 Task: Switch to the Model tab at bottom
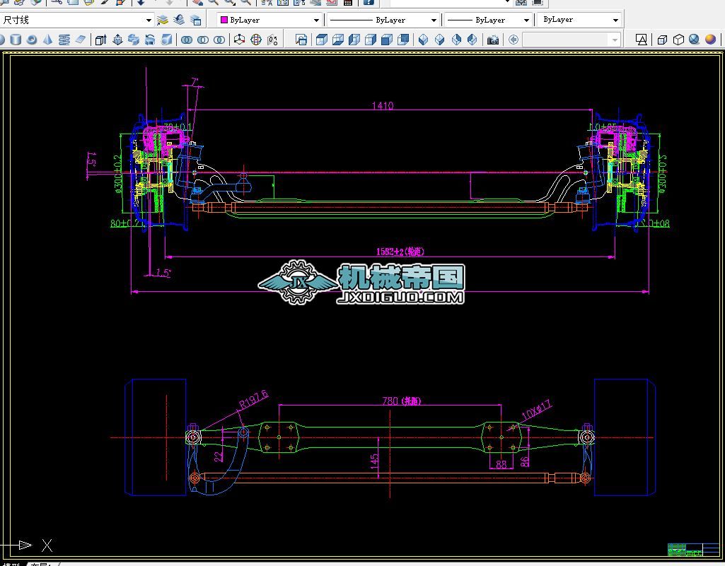pos(11,565)
